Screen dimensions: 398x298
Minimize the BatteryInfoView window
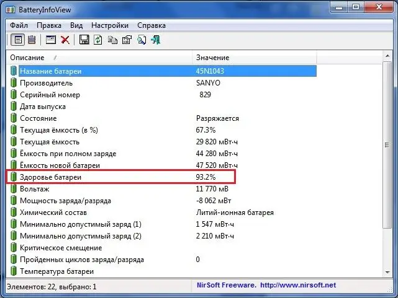[339, 7]
